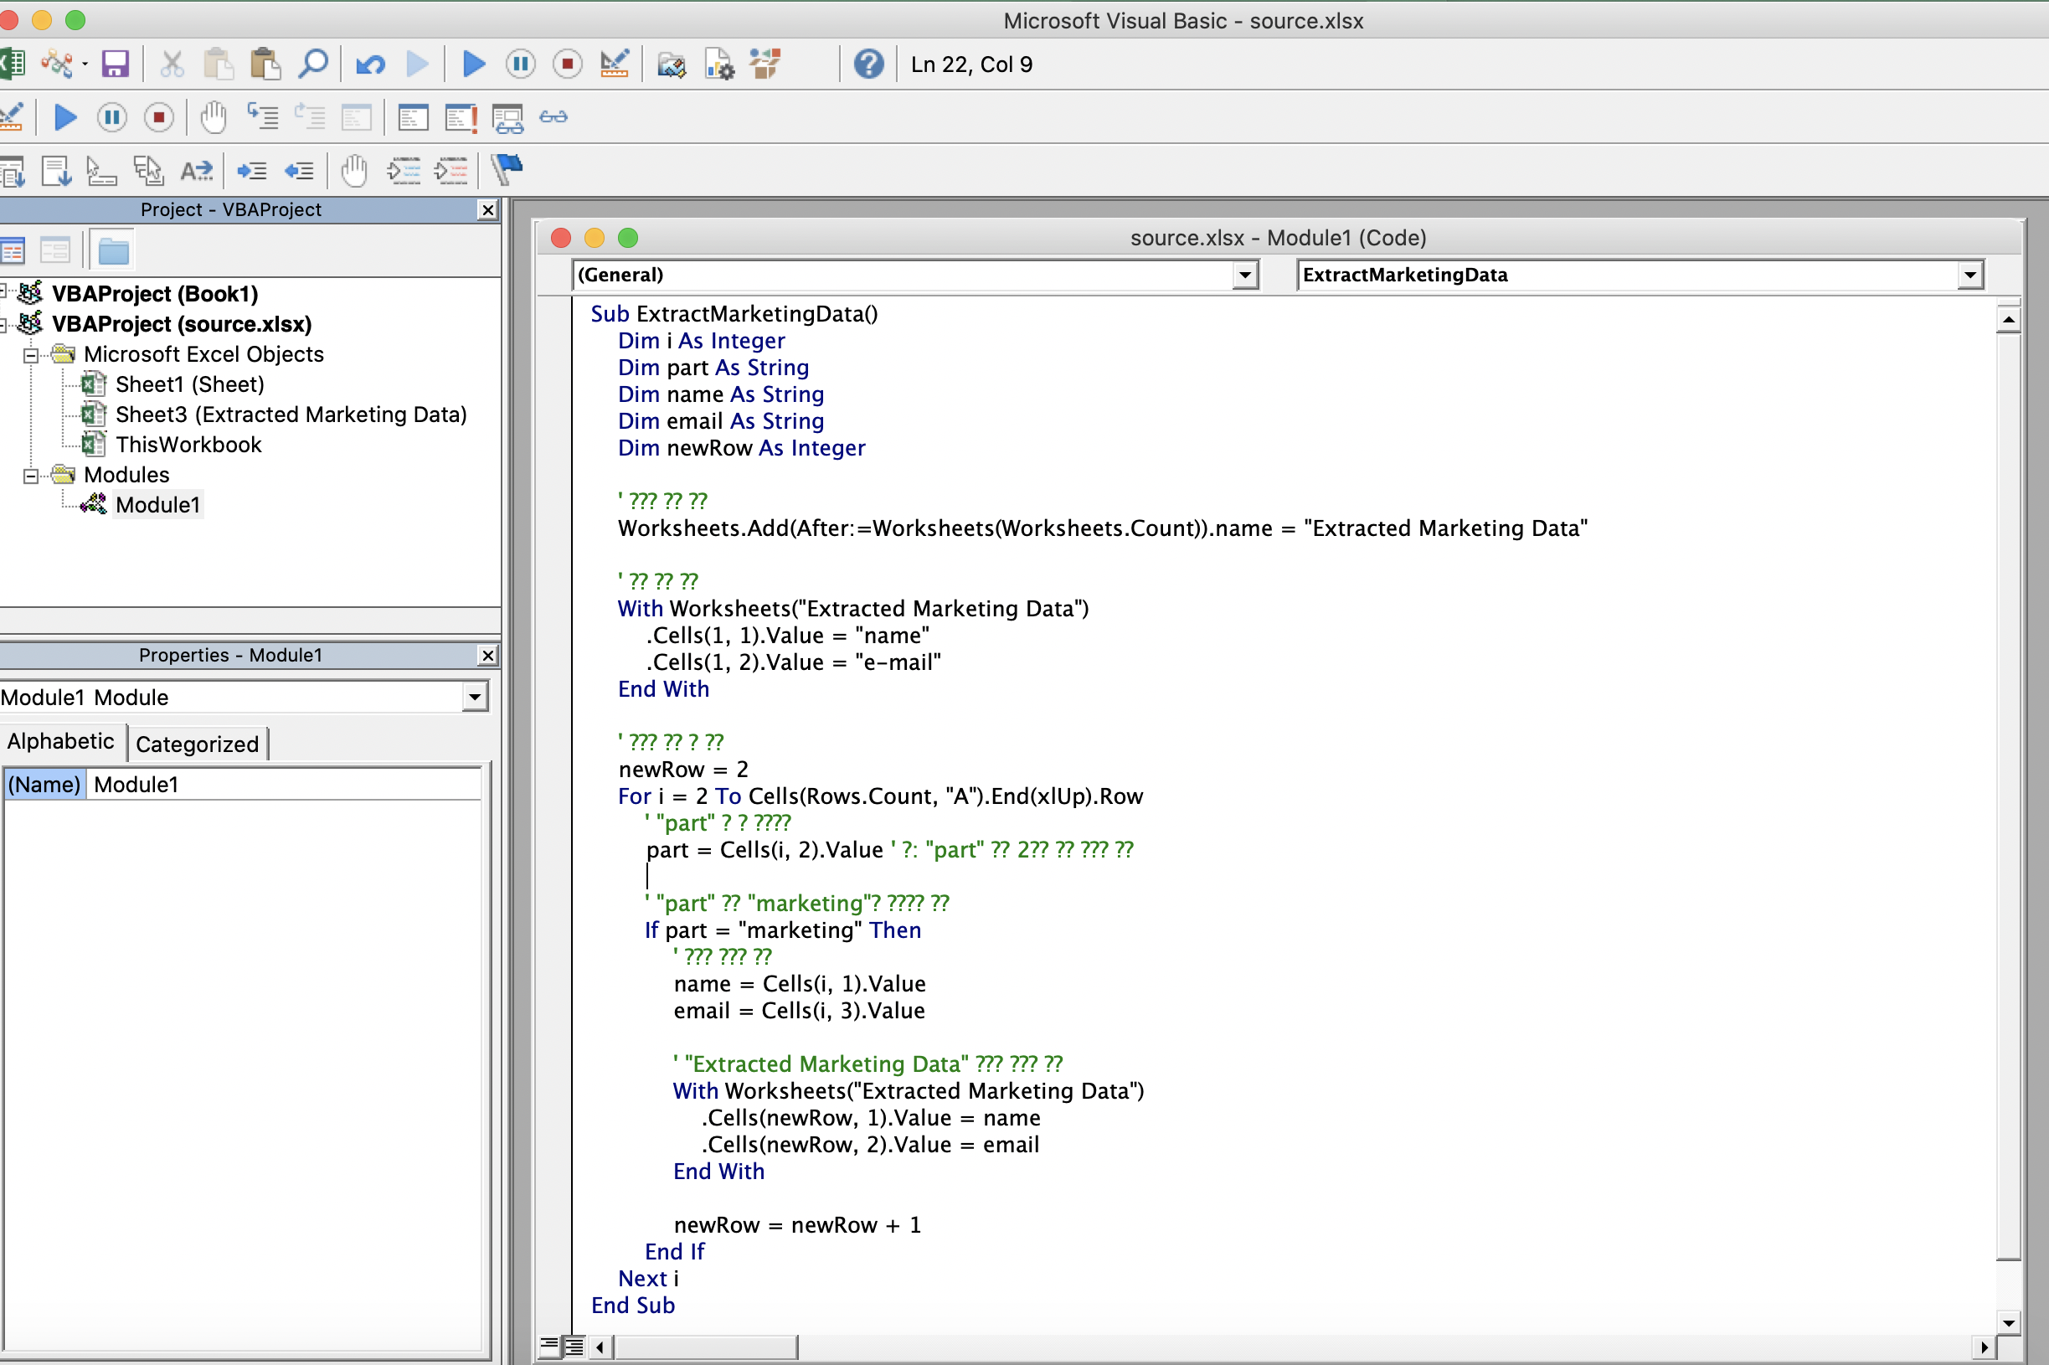Screen dimensions: 2049x1365
Task: Toggle Design Mode in the Standard toolbar
Action: [x=615, y=64]
